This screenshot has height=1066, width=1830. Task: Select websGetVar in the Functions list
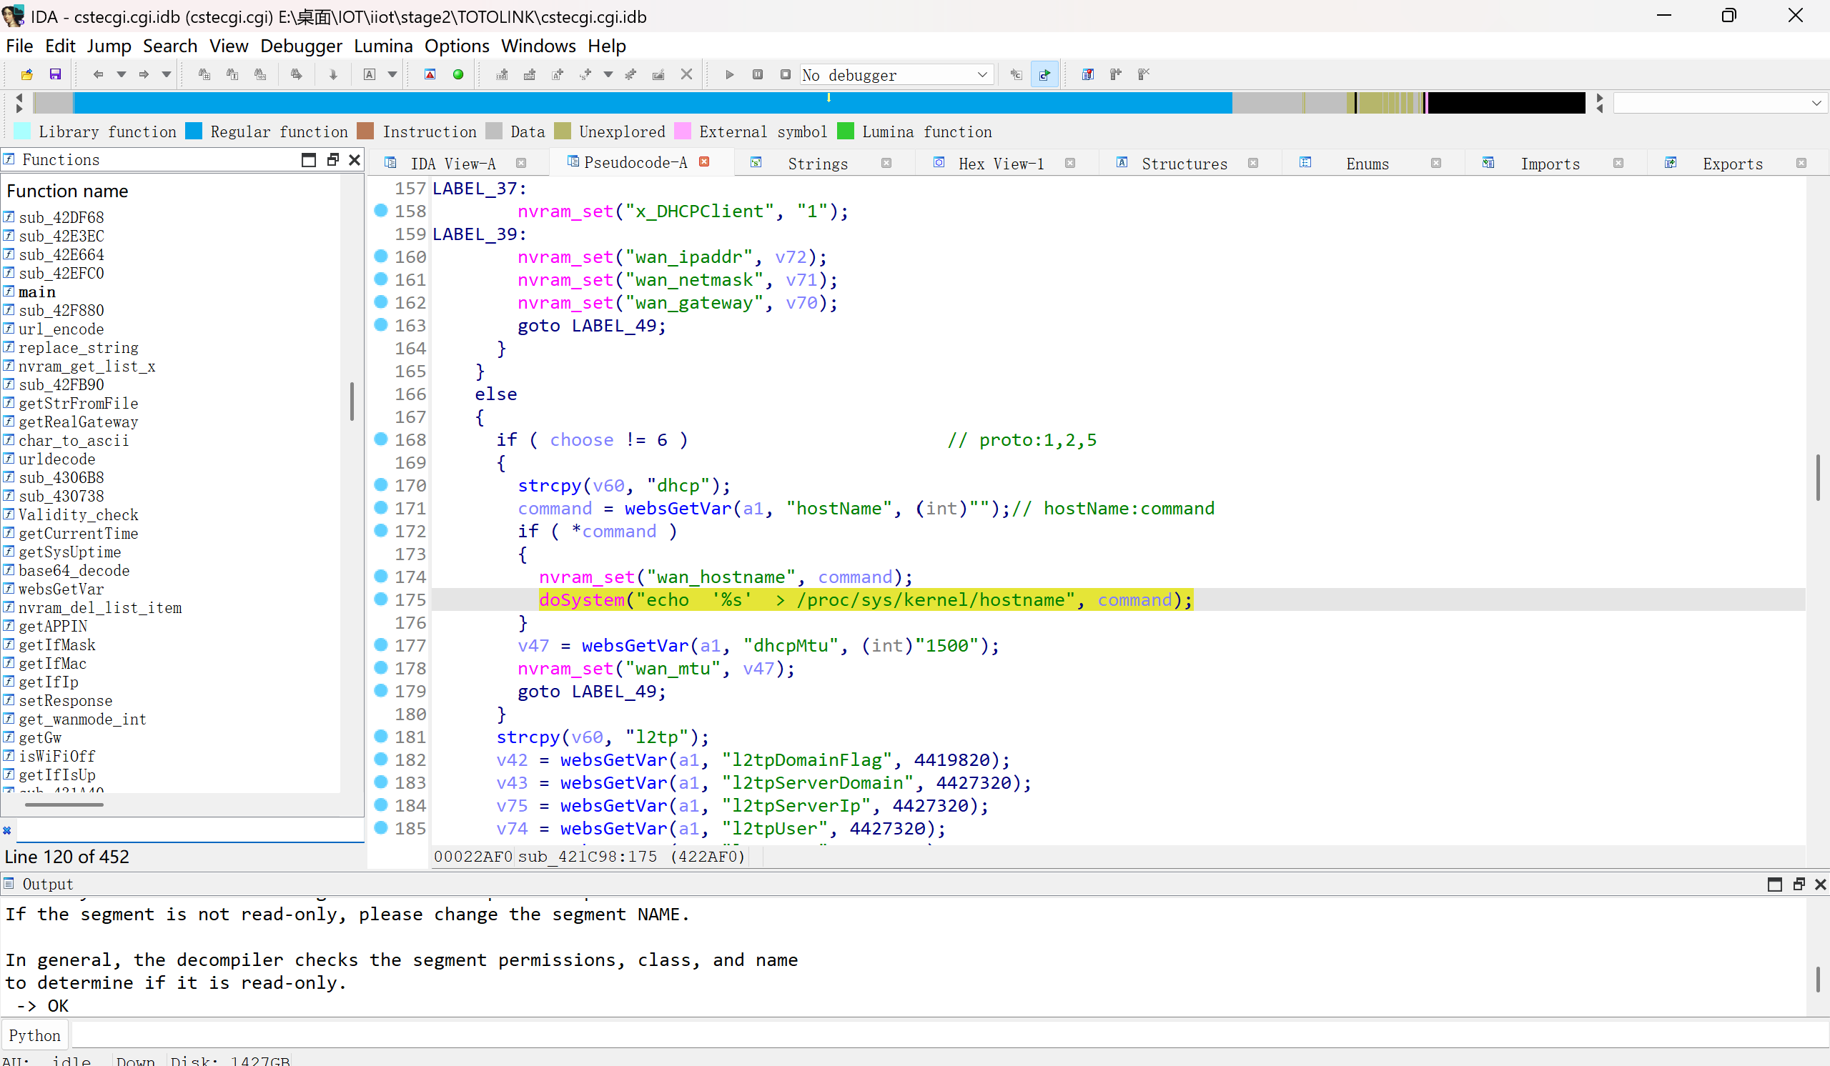(61, 589)
